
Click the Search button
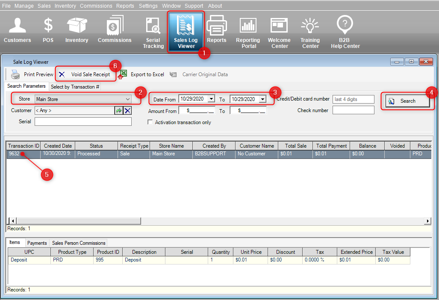407,101
